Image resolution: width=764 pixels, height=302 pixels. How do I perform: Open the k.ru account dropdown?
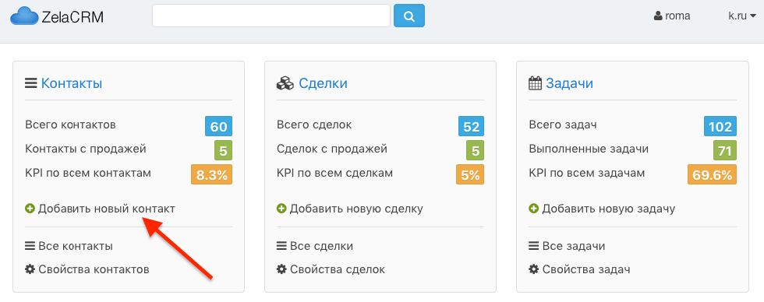click(x=742, y=16)
